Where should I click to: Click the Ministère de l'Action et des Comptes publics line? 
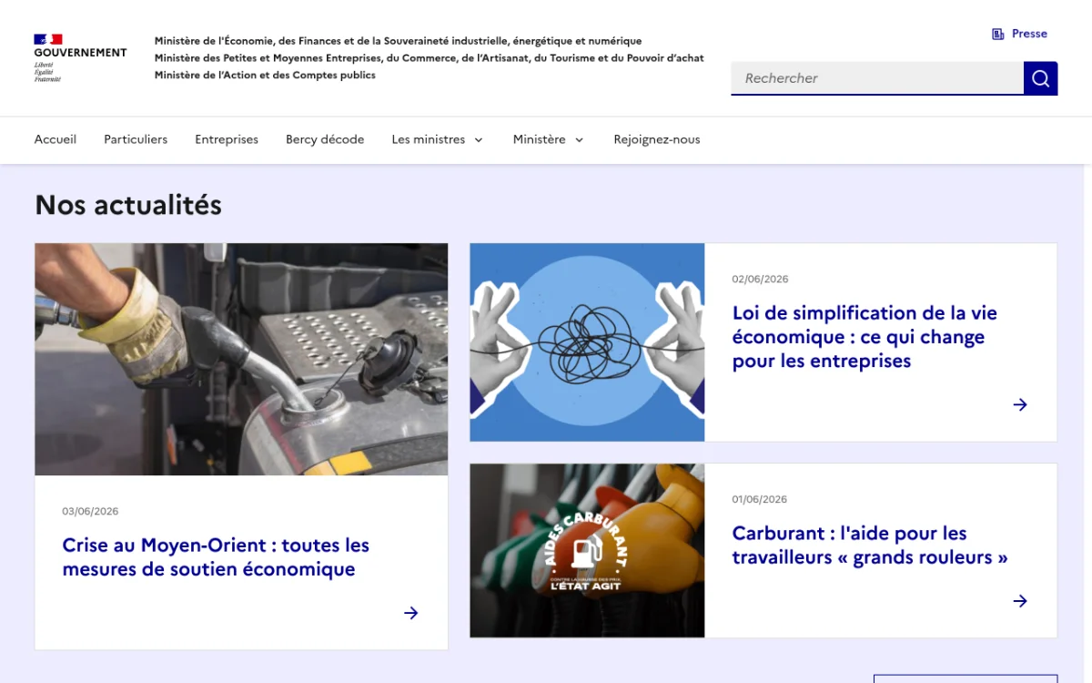point(265,76)
